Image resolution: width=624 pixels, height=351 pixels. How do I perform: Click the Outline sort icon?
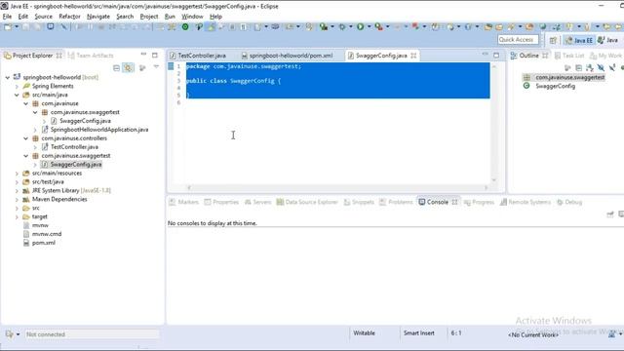point(589,68)
